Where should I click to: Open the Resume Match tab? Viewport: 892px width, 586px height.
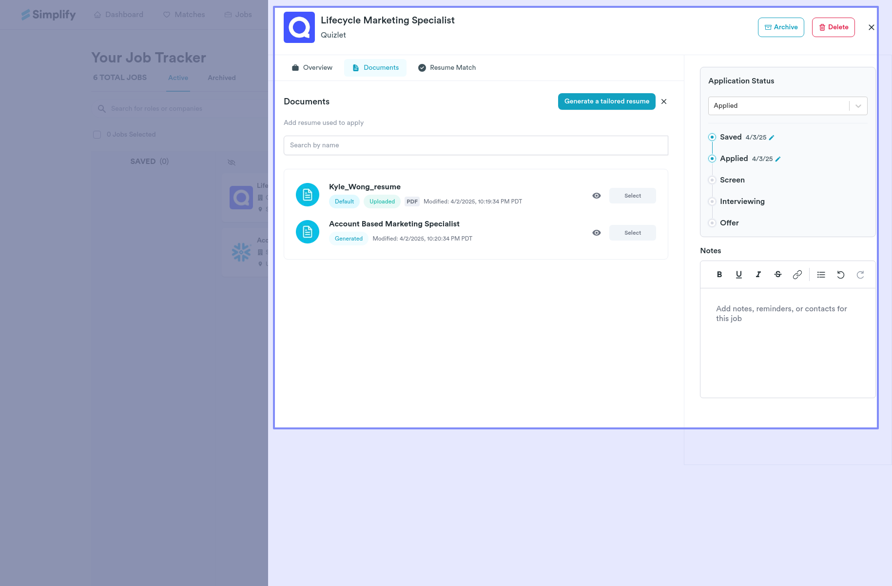pos(447,68)
